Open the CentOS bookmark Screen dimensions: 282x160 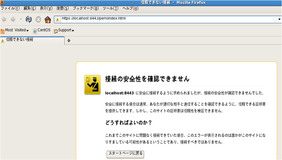click(42, 30)
